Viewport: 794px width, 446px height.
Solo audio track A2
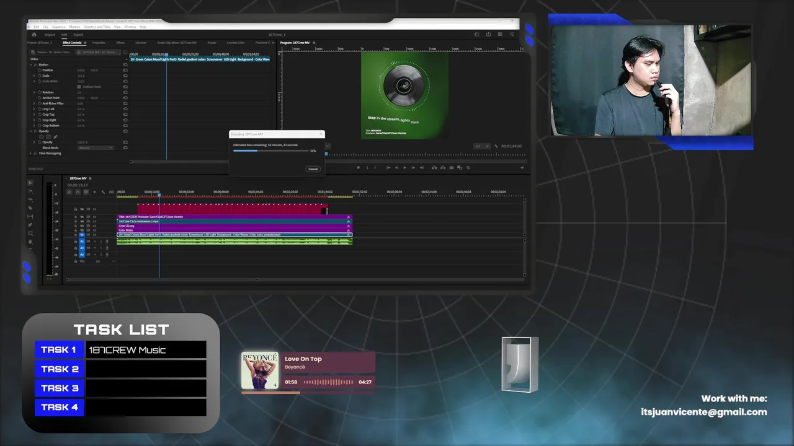coord(100,248)
